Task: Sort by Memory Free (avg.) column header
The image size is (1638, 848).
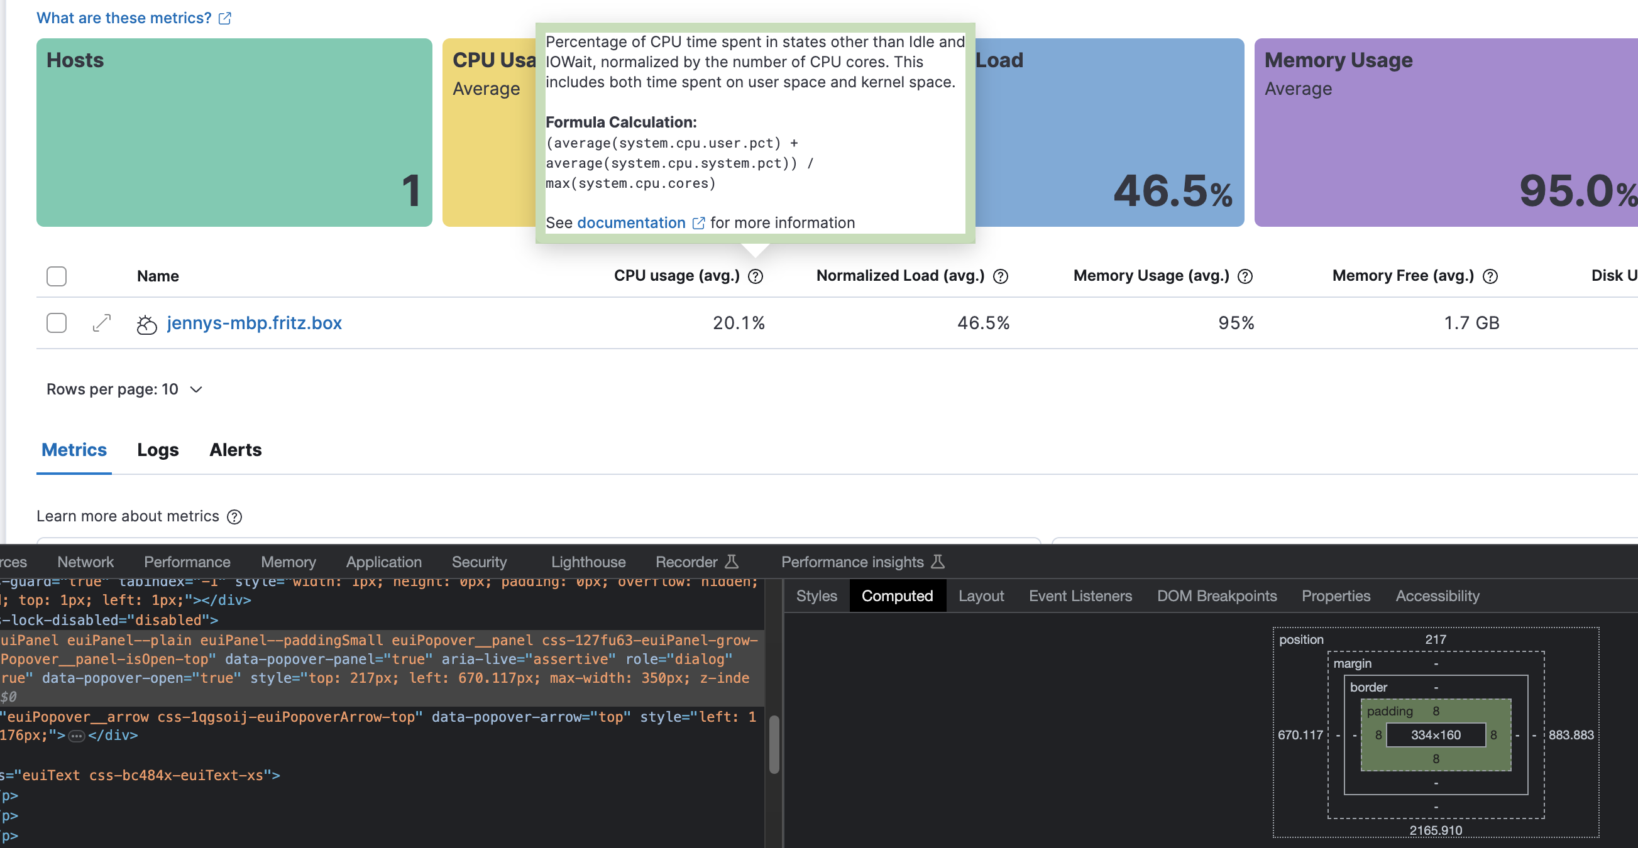Action: pos(1403,276)
